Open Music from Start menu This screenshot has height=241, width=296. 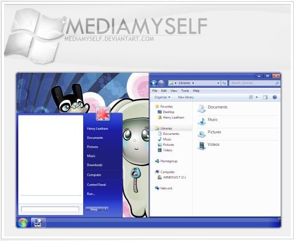tap(91, 156)
